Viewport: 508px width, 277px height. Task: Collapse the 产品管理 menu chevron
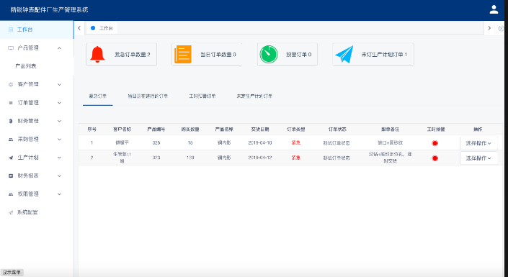point(59,48)
